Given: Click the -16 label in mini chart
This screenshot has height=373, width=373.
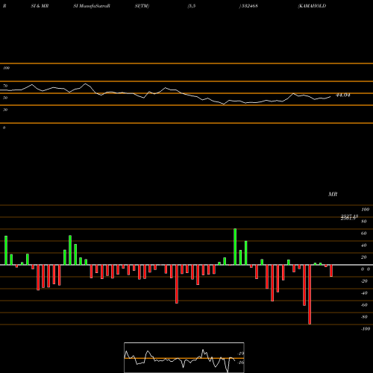Looking at the screenshot, I should click(241, 363).
